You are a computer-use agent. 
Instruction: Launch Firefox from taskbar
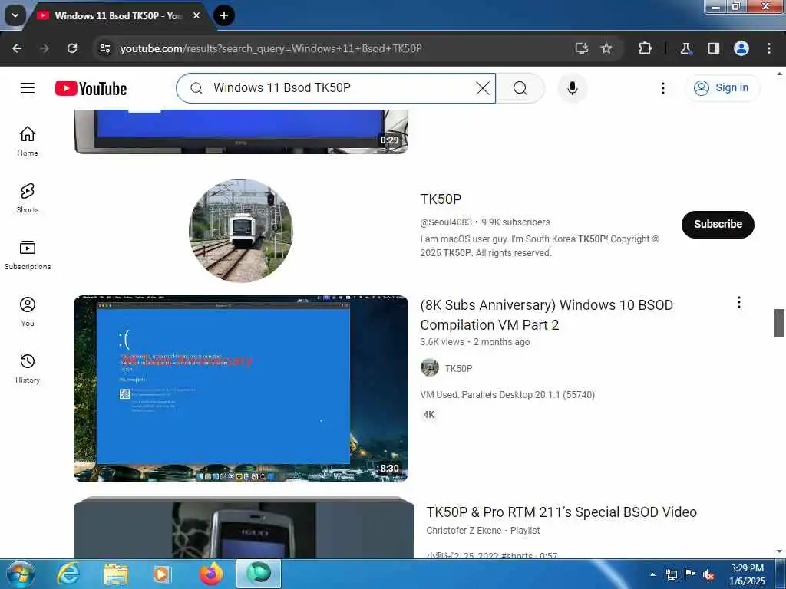click(211, 574)
